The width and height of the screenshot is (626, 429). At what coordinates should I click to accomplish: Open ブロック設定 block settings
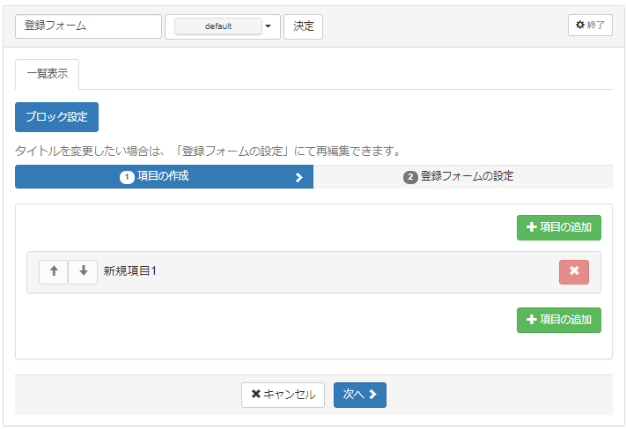pos(56,117)
